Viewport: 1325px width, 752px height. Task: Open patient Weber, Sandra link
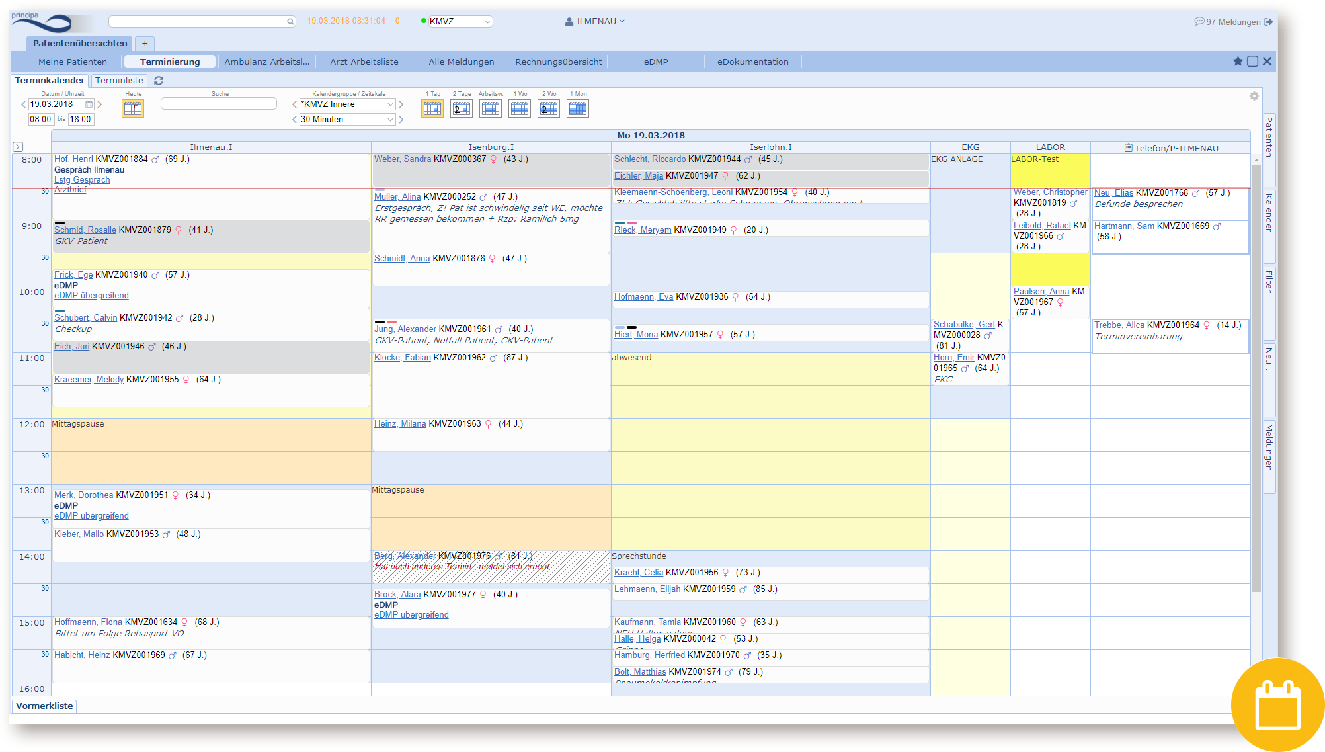pos(403,159)
